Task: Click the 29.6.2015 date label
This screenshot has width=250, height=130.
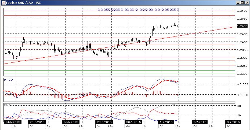Action: (x=104, y=122)
